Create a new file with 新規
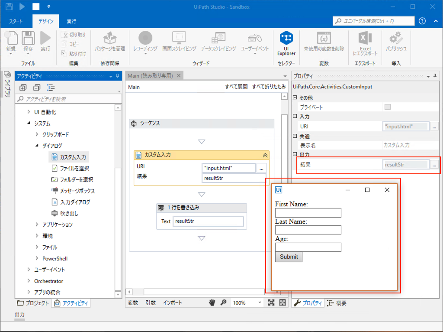Viewport: 443px width, 332px height. click(11, 42)
